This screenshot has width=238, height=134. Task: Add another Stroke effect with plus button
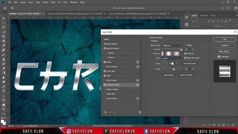tap(138, 62)
